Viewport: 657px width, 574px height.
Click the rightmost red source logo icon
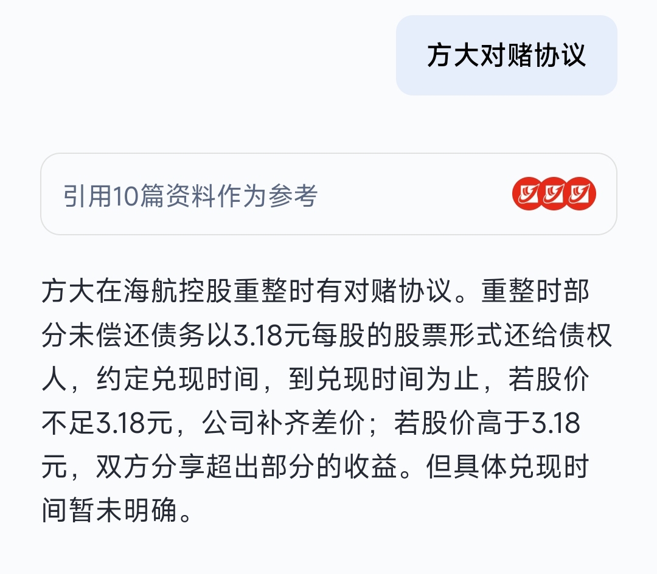pos(580,193)
